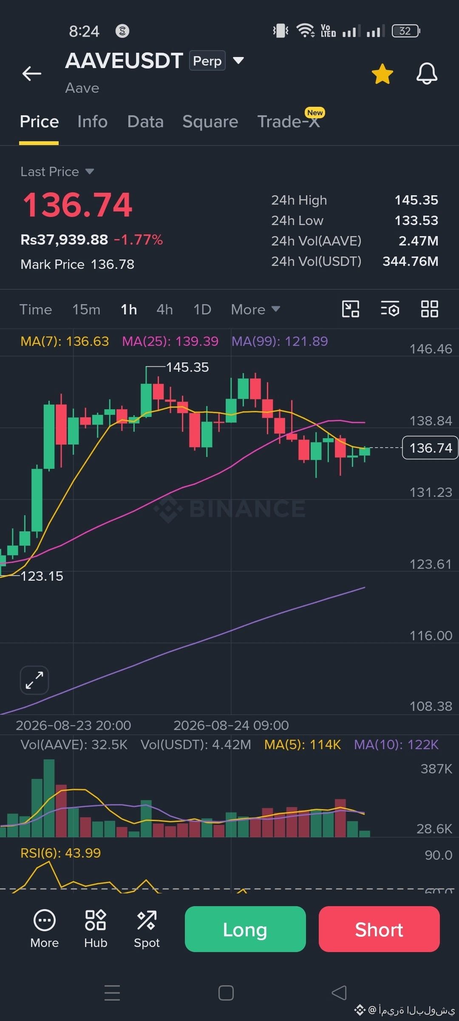The width and height of the screenshot is (459, 1021).
Task: Switch to Spot trading
Action: (147, 929)
